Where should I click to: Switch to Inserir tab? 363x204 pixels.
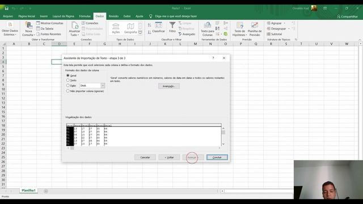(x=44, y=16)
